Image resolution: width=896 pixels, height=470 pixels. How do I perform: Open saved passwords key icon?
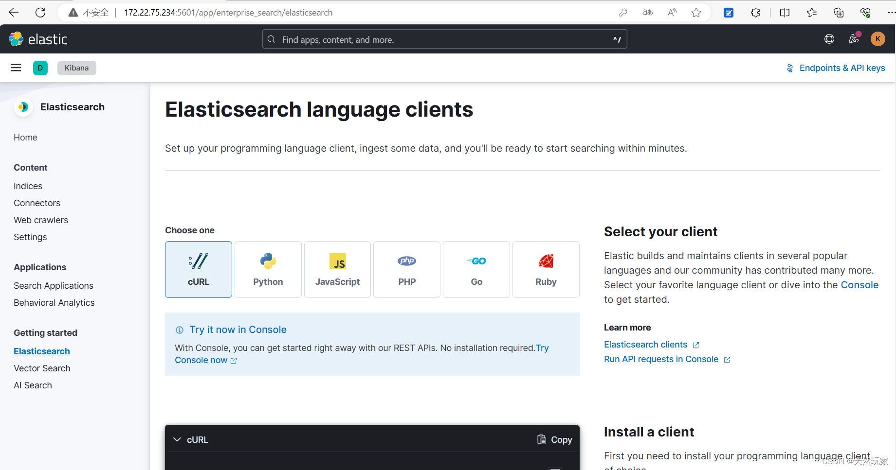click(x=623, y=13)
